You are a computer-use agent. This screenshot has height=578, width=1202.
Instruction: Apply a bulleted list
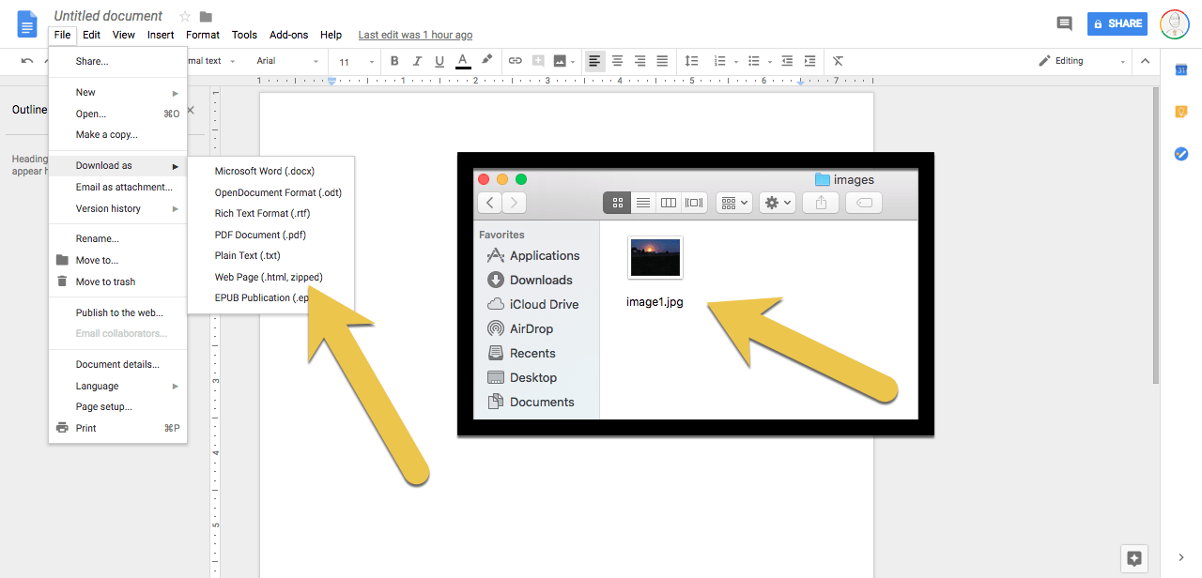753,61
